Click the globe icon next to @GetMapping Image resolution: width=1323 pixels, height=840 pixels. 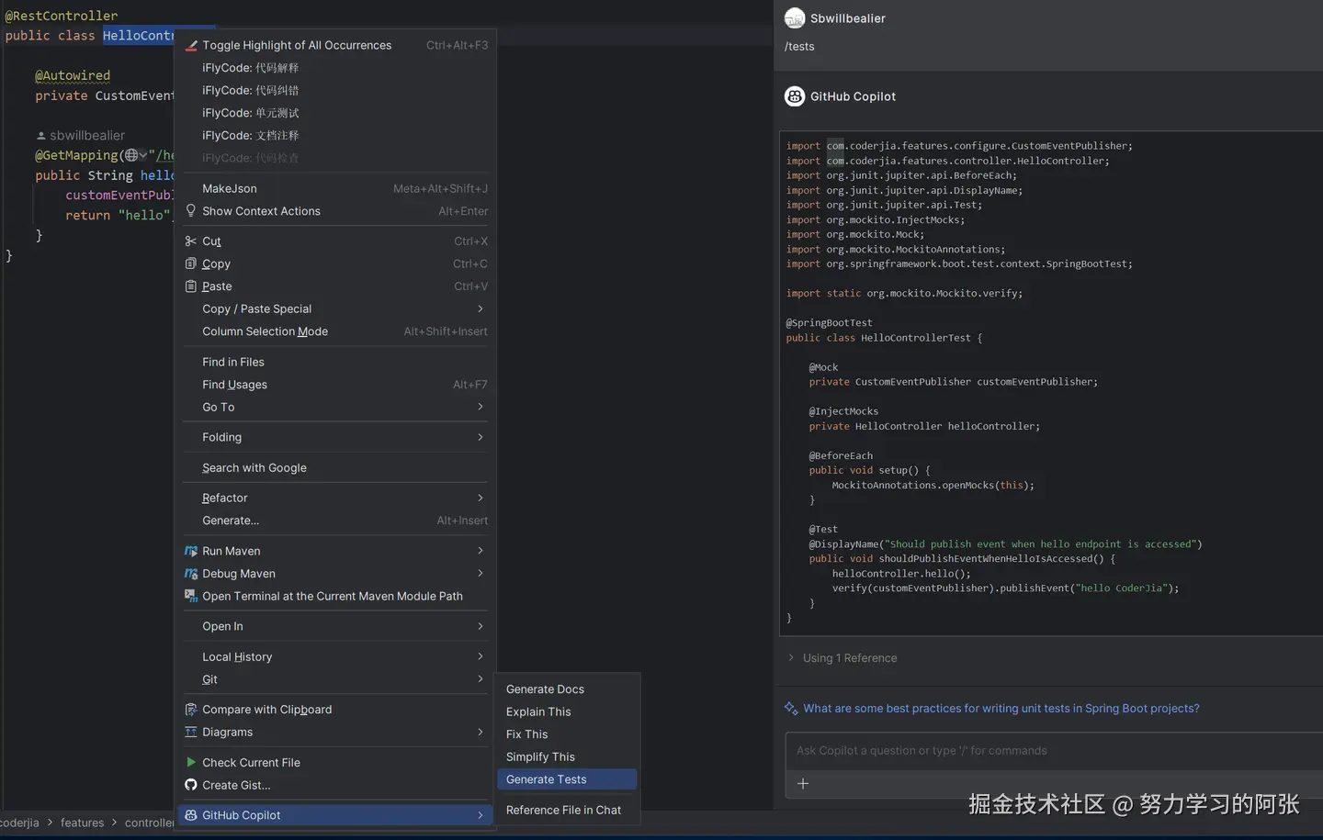pos(131,155)
